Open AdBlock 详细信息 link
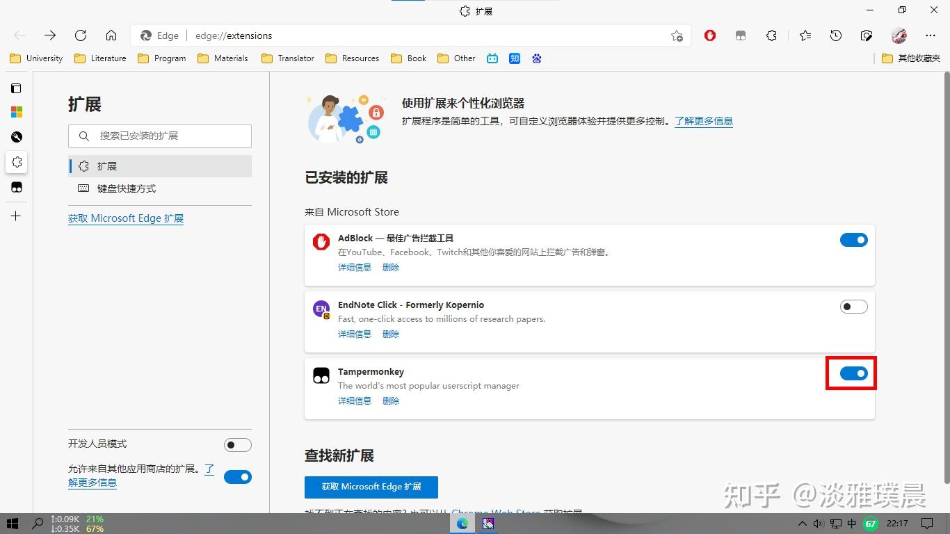 (354, 267)
